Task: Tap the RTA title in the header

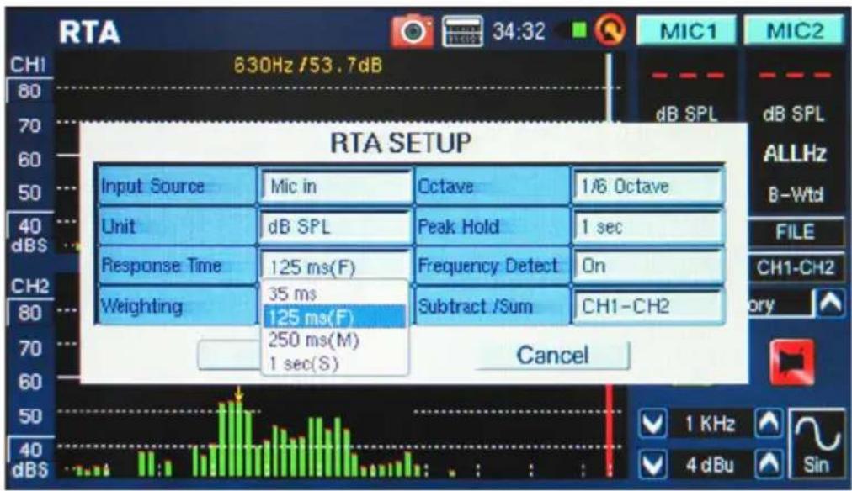Action: pos(89,32)
